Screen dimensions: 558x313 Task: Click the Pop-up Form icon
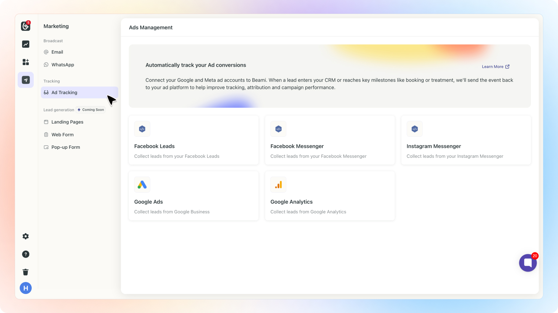[x=46, y=147]
